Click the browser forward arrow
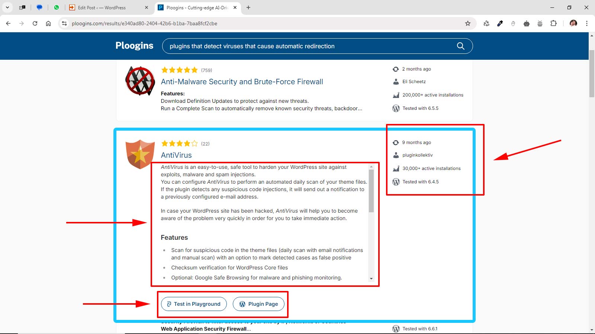Viewport: 595px width, 334px height. [x=22, y=23]
